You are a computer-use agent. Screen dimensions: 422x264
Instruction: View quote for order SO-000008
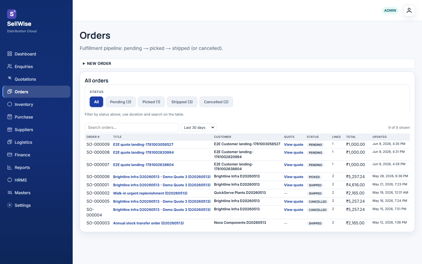(x=294, y=153)
